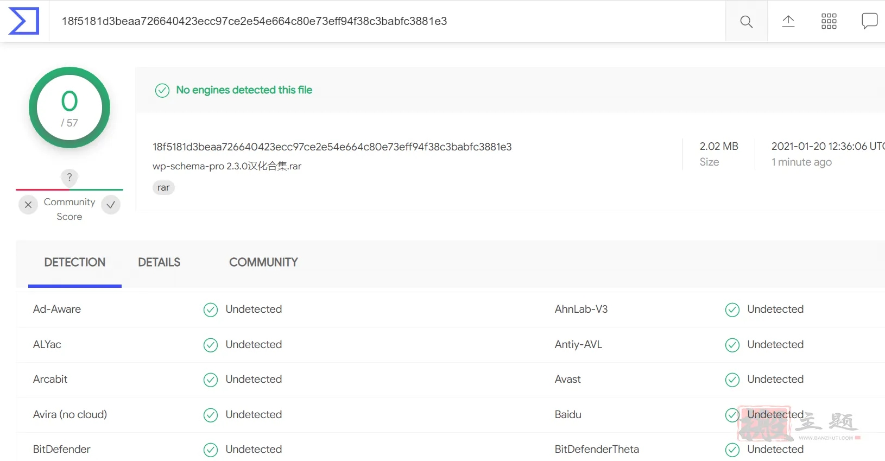Open the comments speech bubble icon
The image size is (885, 461).
pyautogui.click(x=869, y=21)
